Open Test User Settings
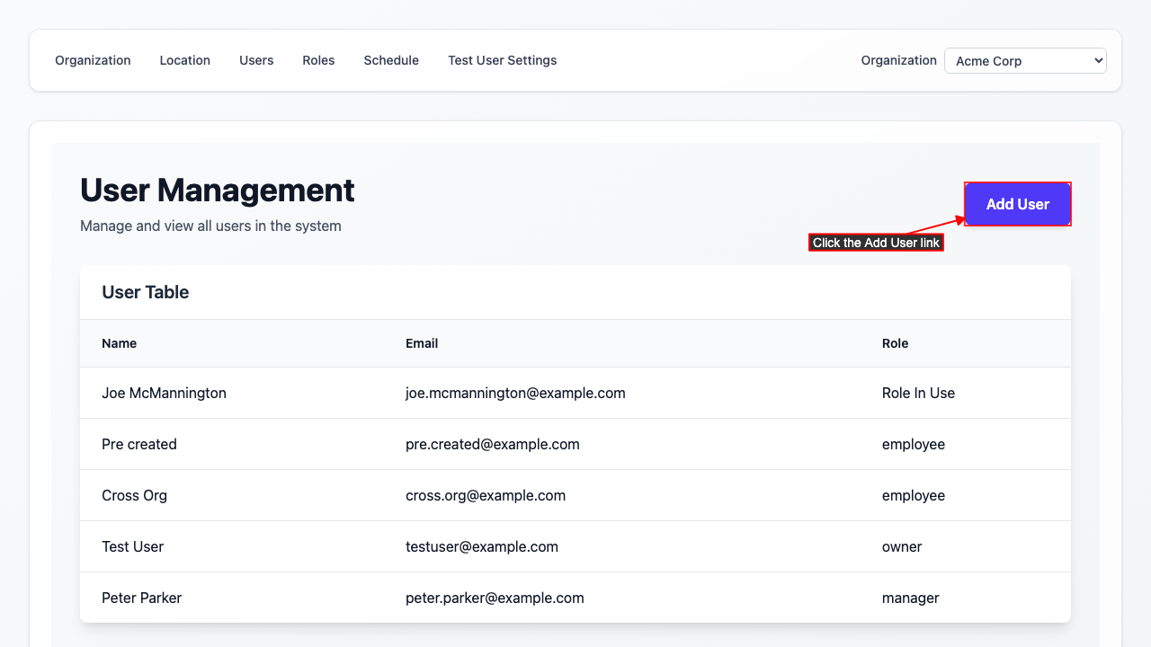 (x=502, y=60)
